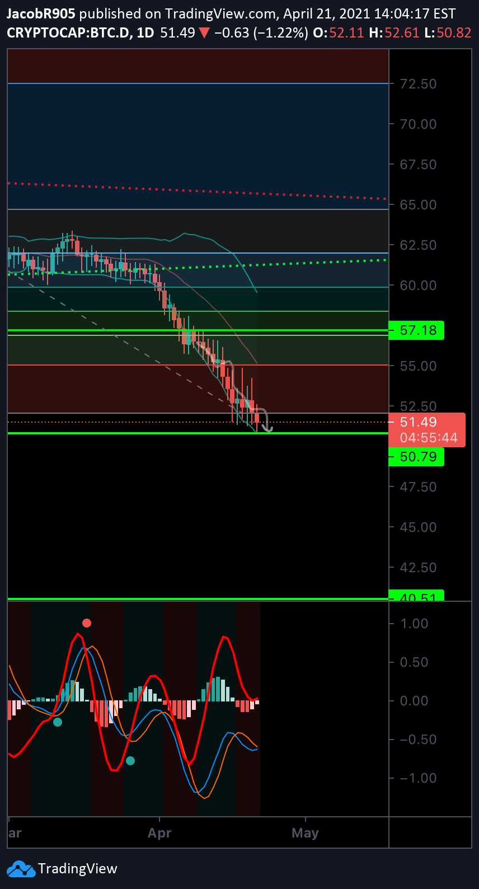Click the −0.63 (−1.22%) change value
Image resolution: width=479 pixels, height=889 pixels.
coord(261,32)
